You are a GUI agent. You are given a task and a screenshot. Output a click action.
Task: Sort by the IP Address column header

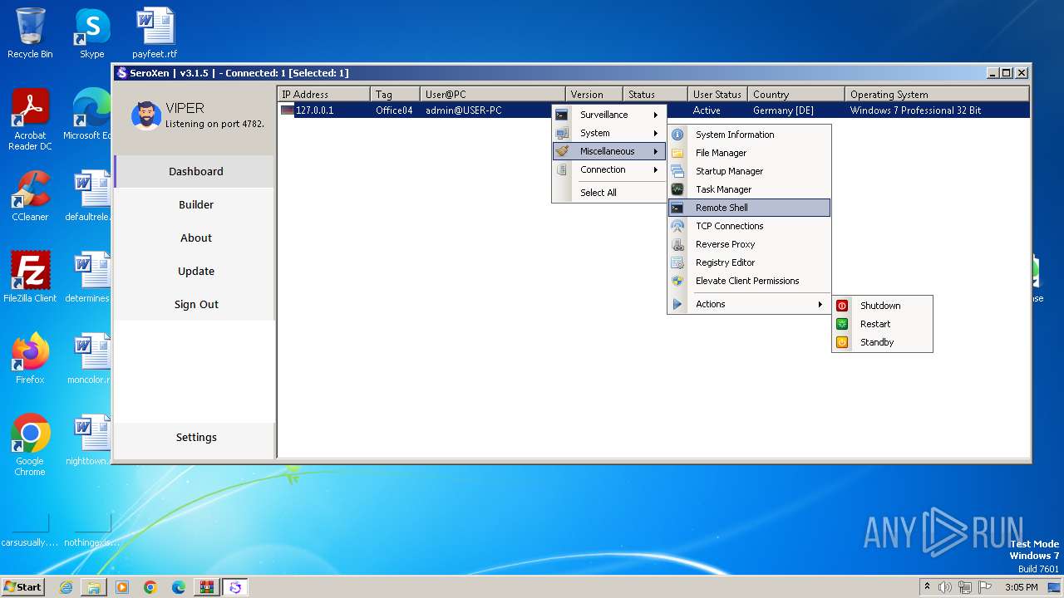tap(324, 94)
